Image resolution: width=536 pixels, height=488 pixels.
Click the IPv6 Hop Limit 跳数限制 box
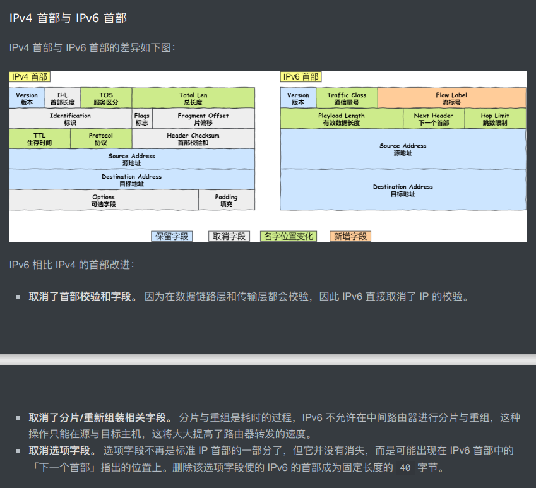495,119
